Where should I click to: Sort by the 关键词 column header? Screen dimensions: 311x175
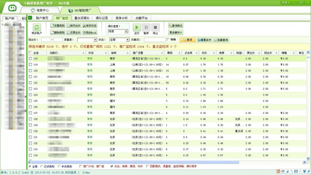(x=66, y=53)
